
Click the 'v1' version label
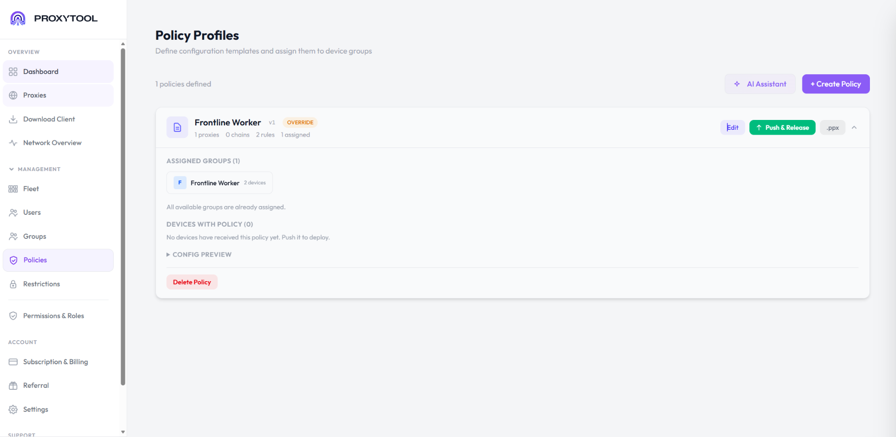272,122
